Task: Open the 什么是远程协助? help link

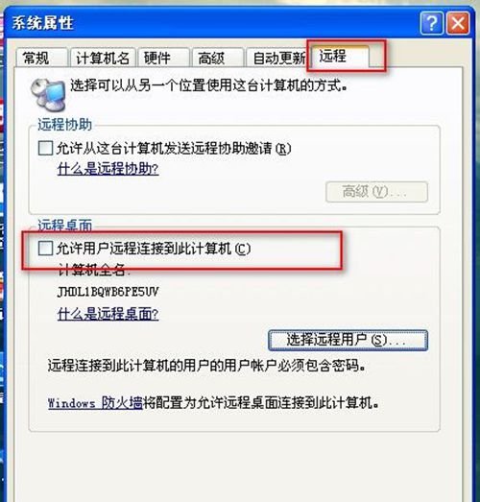Action: [x=108, y=169]
